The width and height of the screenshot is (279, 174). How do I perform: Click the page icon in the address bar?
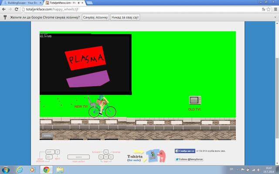pyautogui.click(x=23, y=10)
